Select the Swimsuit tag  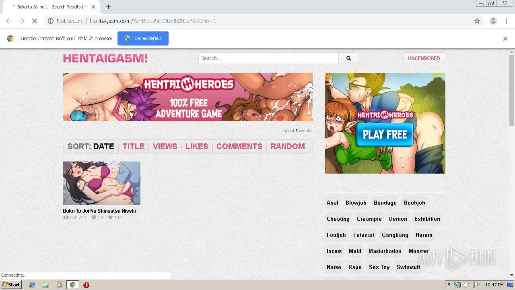(x=408, y=267)
